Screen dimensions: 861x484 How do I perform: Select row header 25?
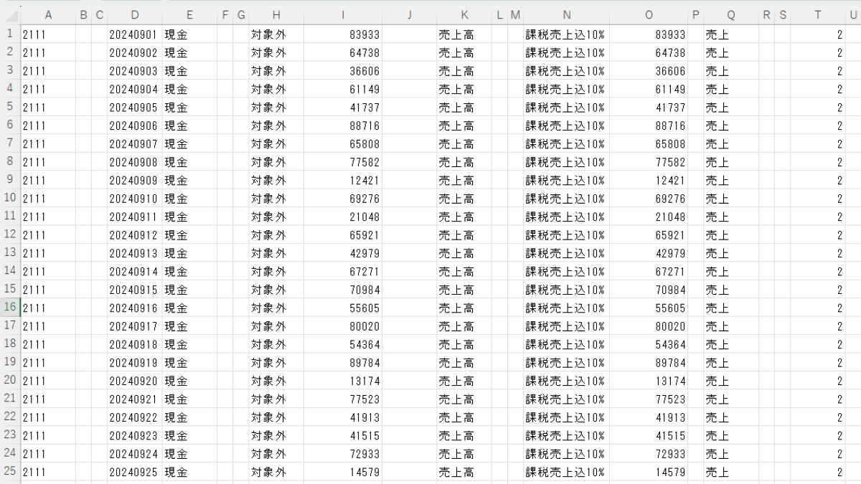(x=10, y=472)
